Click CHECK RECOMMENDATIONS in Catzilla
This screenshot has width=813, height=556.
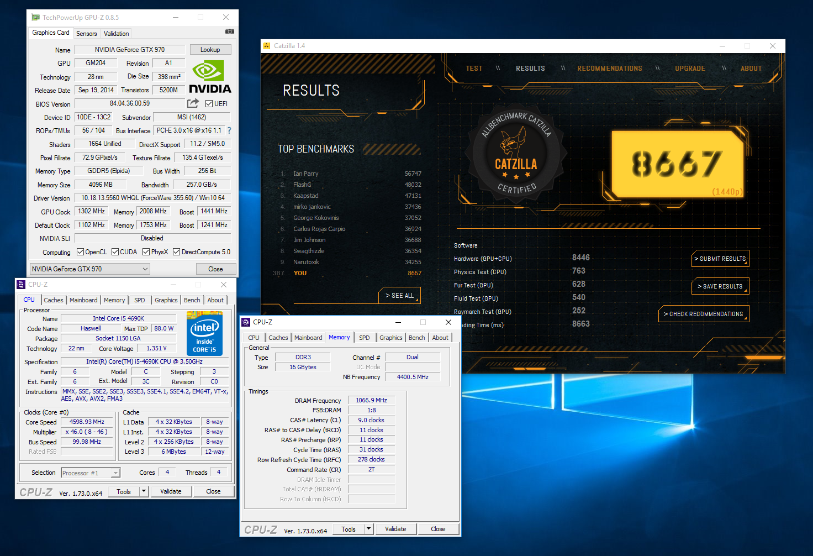pos(704,314)
